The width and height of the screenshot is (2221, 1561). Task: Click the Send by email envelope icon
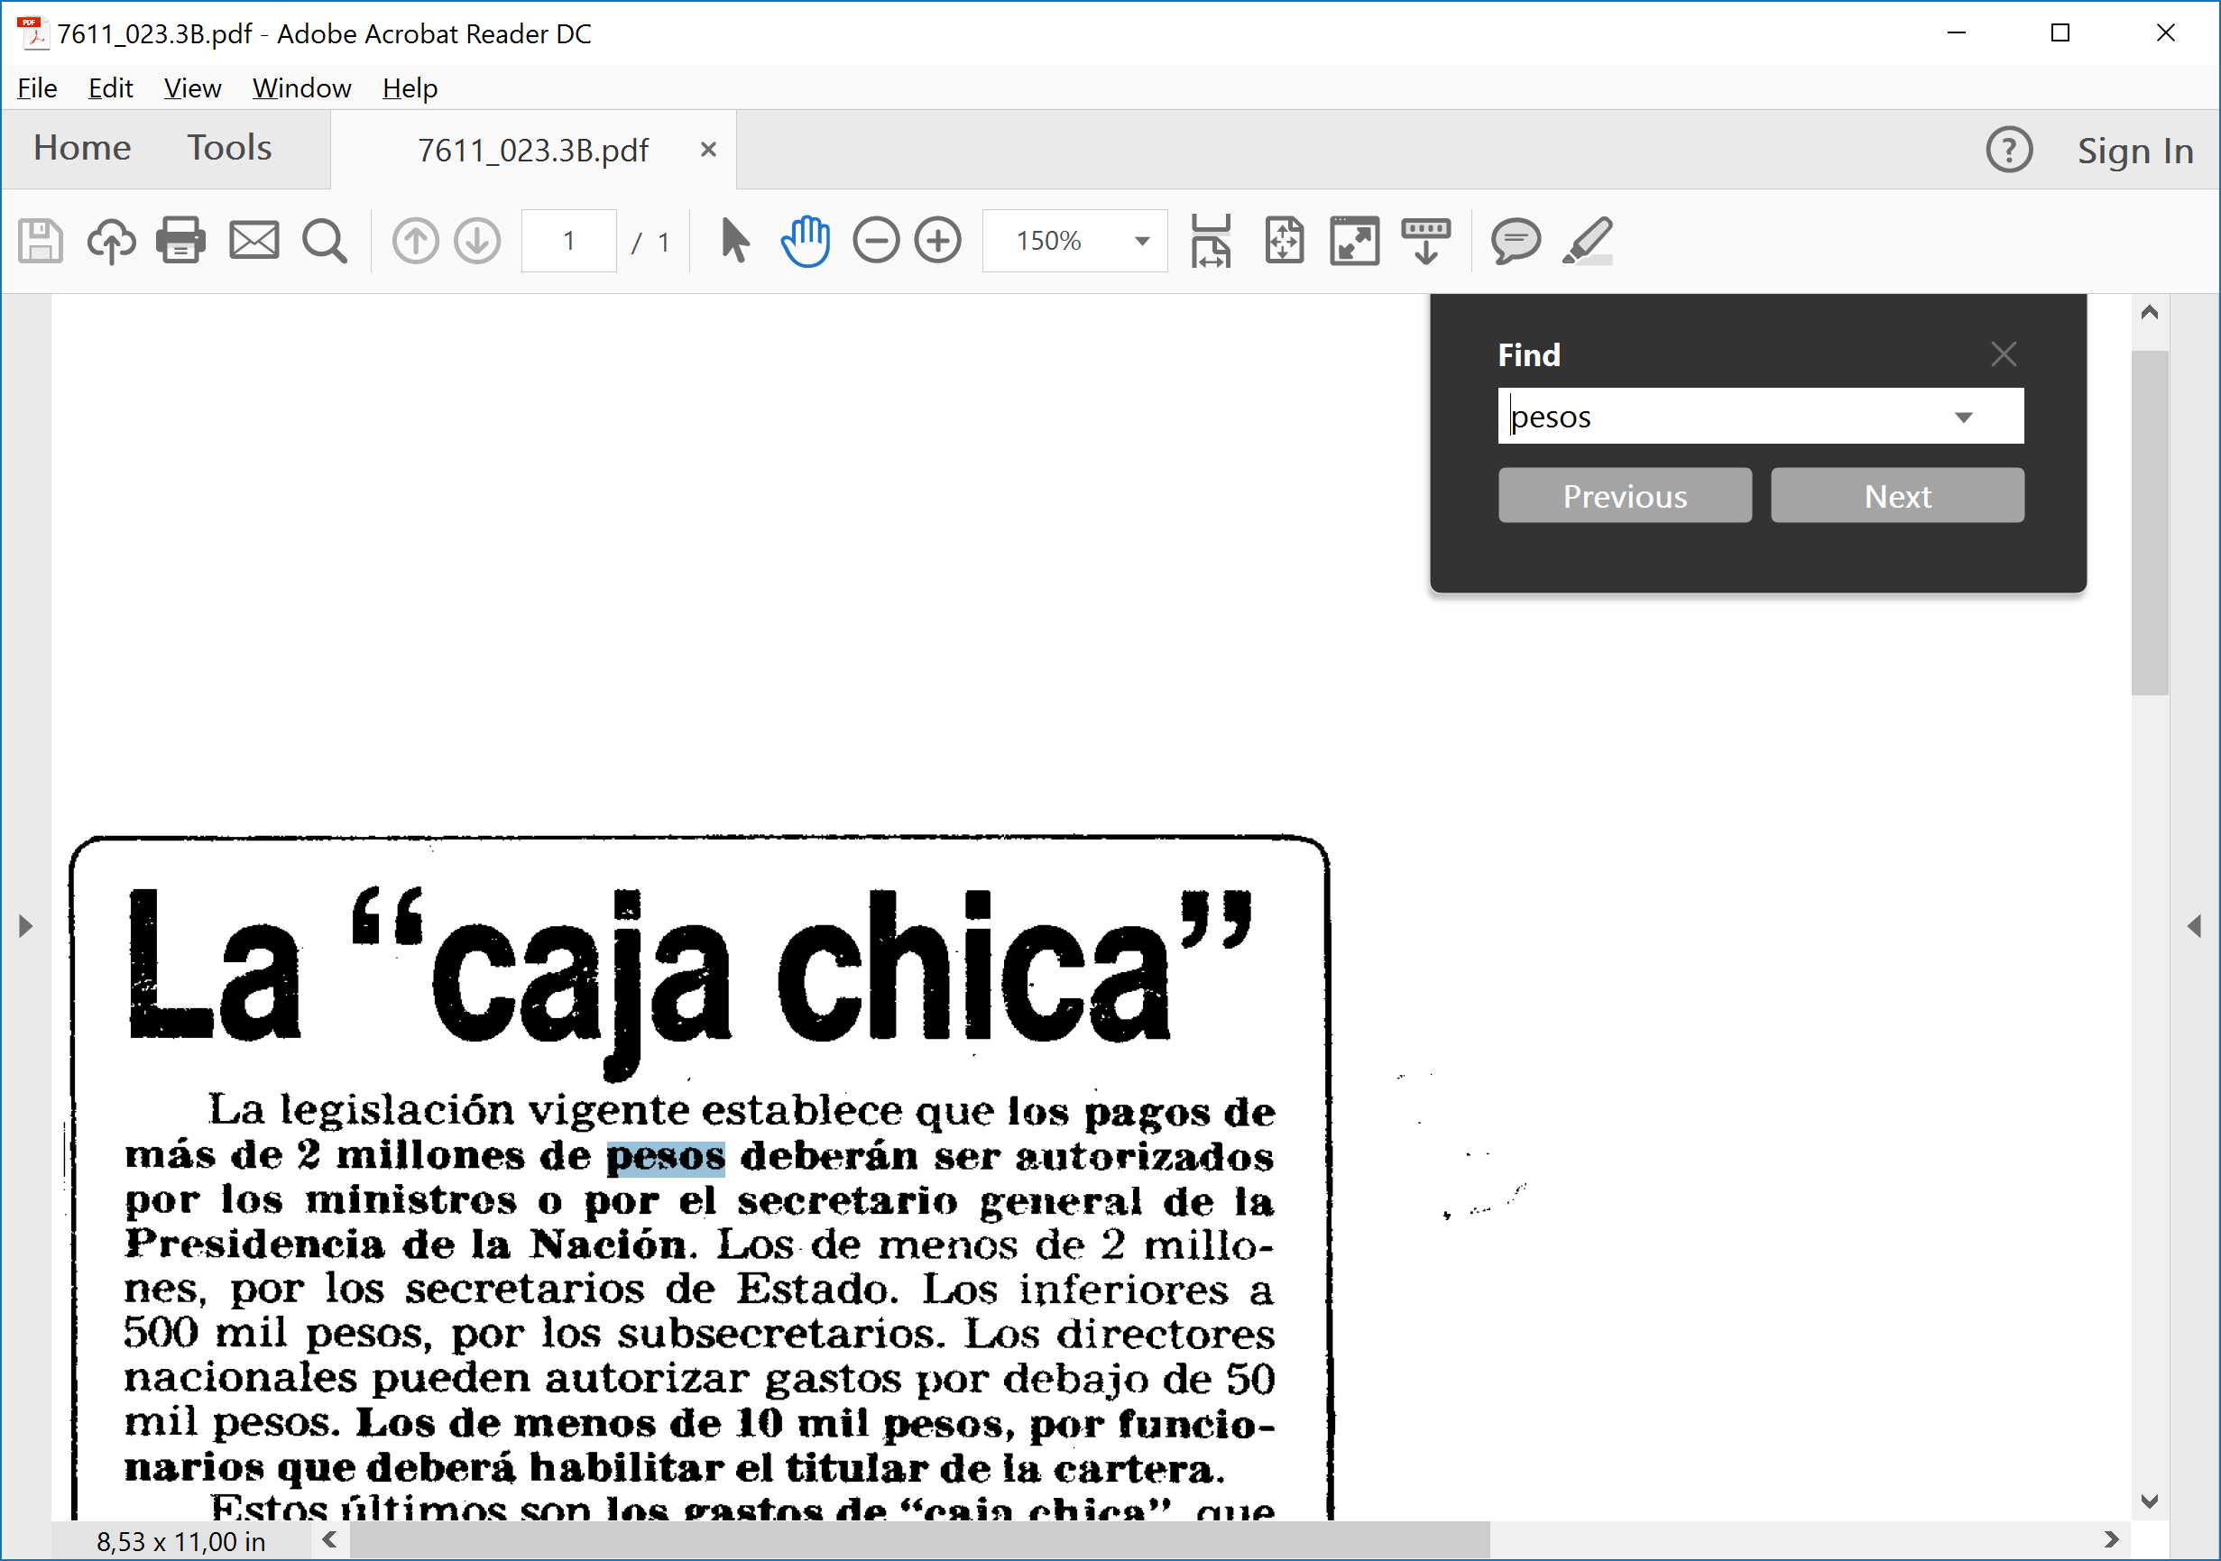(253, 240)
